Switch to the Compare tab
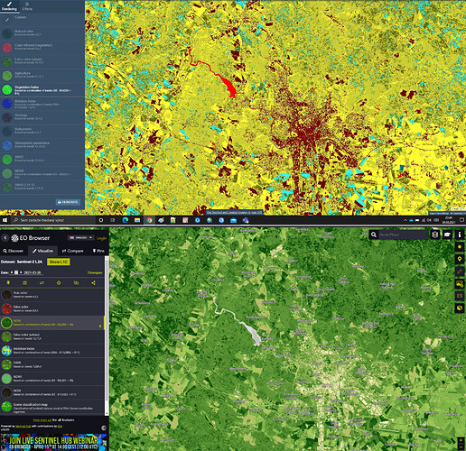 pos(72,251)
